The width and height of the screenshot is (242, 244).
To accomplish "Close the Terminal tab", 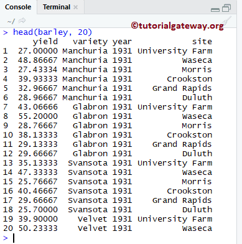I will [x=76, y=7].
